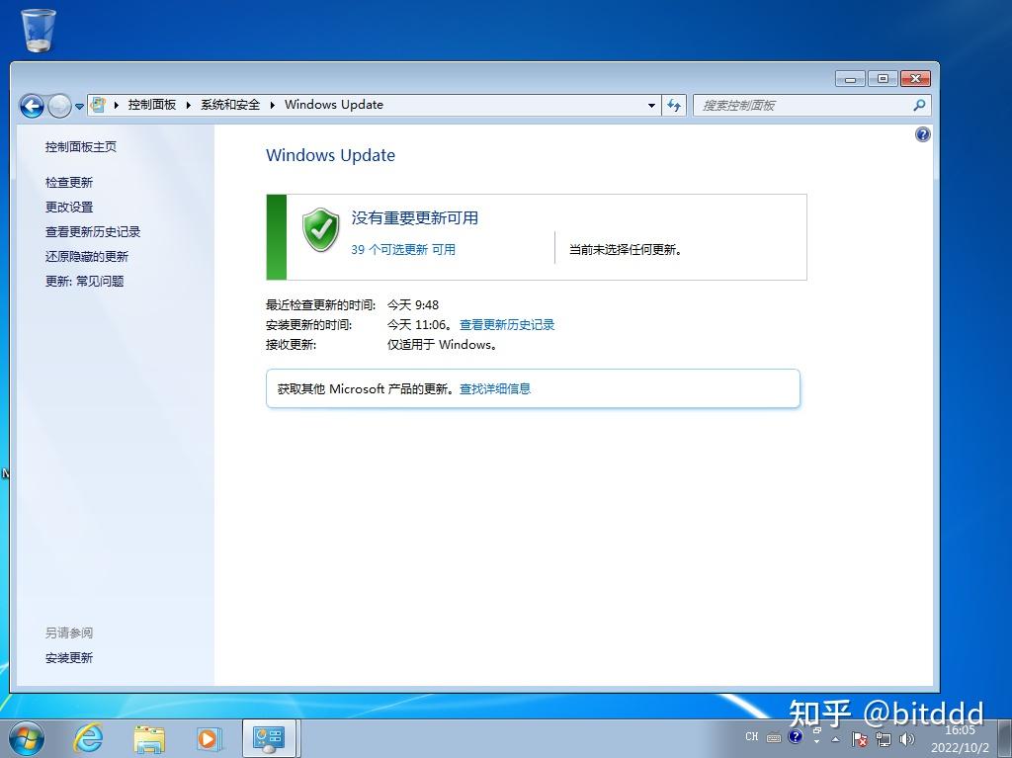Open 安装更新 under 另请参阅

coord(69,657)
